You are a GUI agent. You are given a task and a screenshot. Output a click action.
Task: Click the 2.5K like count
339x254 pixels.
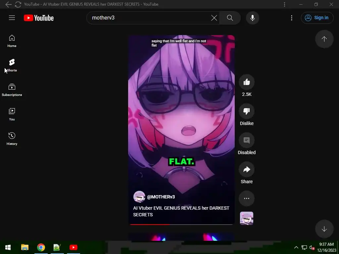click(x=247, y=94)
